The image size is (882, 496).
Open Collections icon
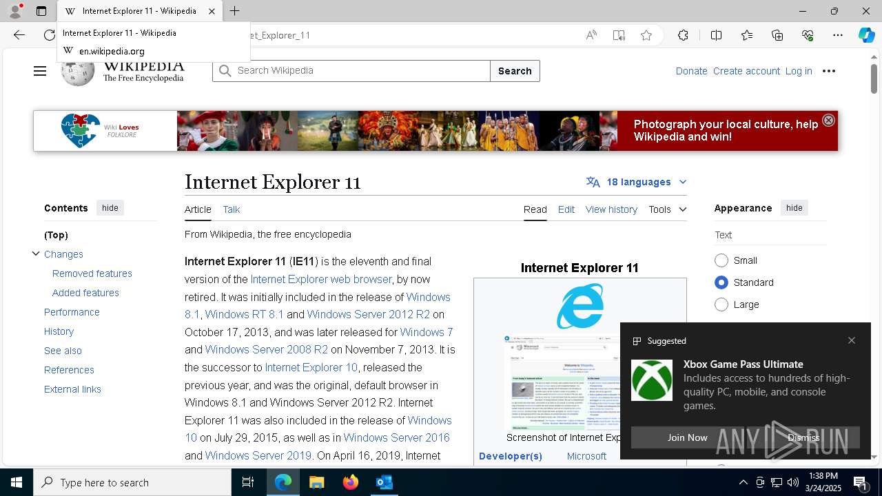777,35
